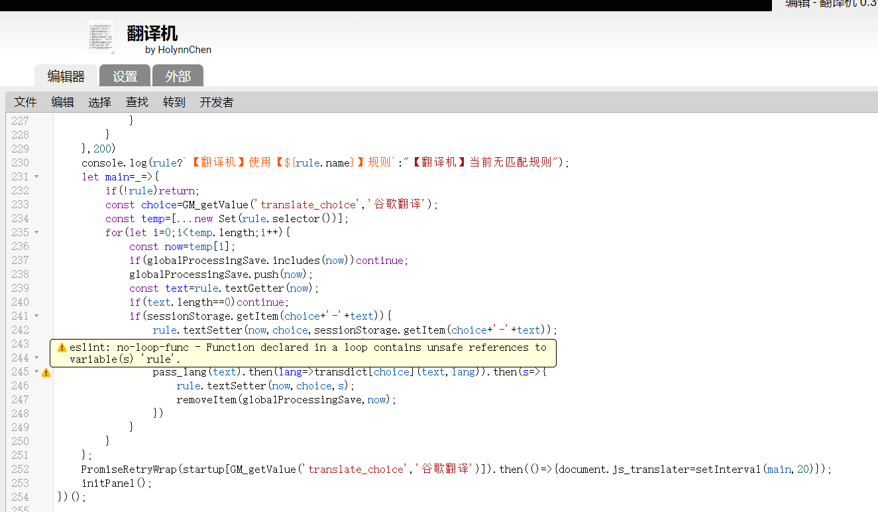Viewport: 878px width, 512px height.
Task: Click line number 252 in the gutter
Action: pos(20,470)
